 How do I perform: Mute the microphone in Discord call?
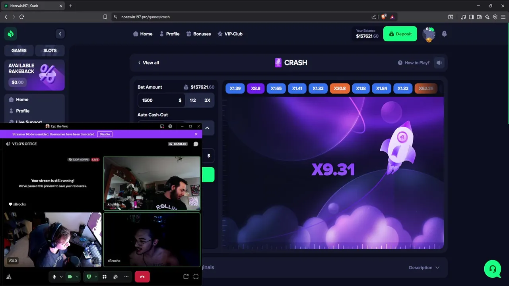tap(54, 277)
